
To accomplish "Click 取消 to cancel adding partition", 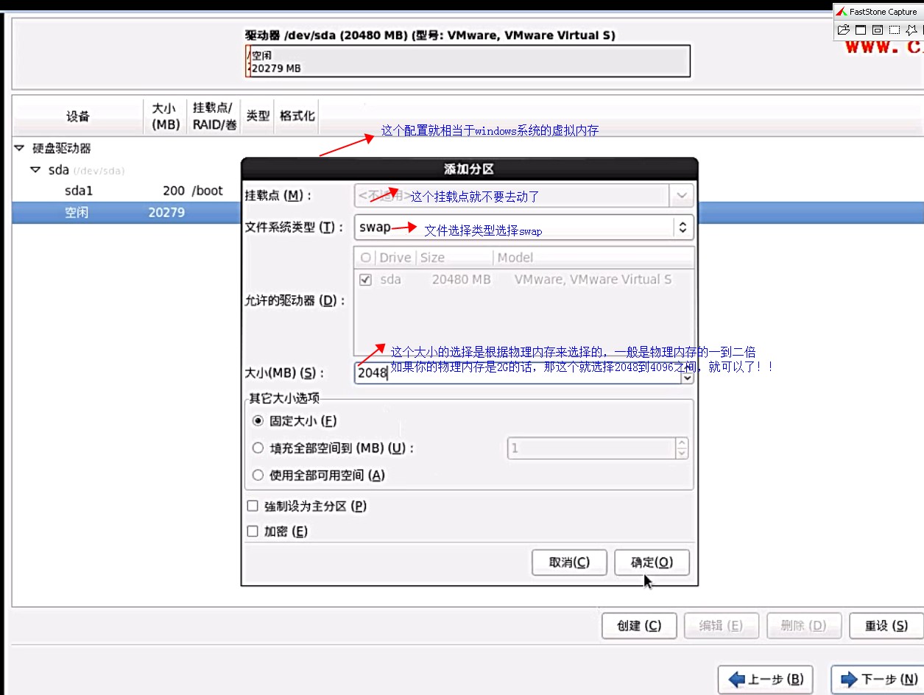I will coord(569,562).
